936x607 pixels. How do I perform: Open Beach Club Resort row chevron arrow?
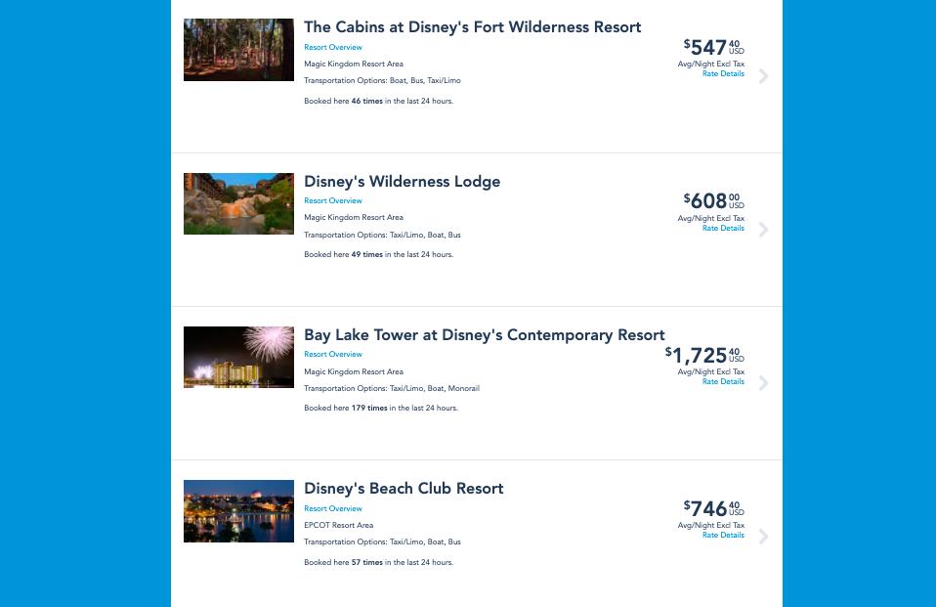pos(763,537)
